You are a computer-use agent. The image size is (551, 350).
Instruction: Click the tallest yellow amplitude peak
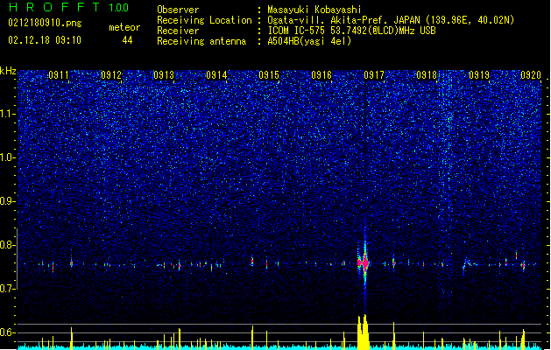[x=364, y=332]
